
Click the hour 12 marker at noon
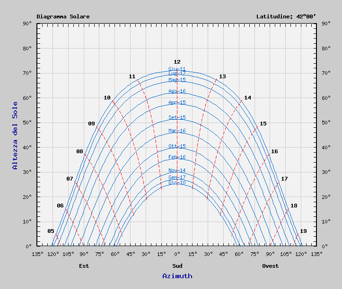click(177, 62)
